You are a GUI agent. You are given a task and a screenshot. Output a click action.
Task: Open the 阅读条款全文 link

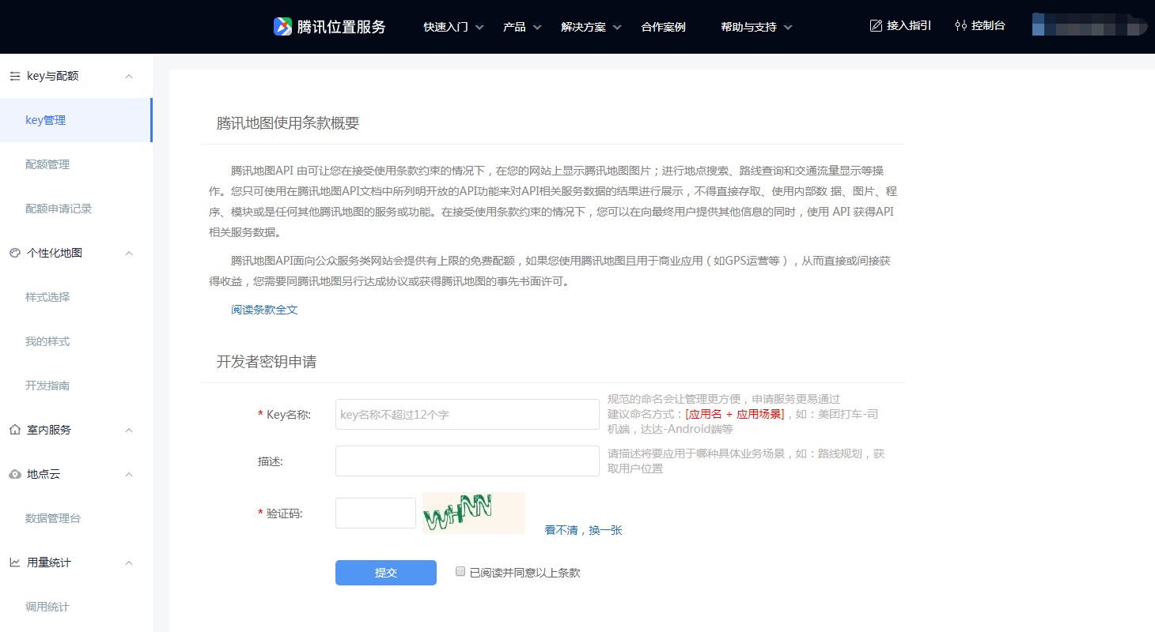click(264, 310)
